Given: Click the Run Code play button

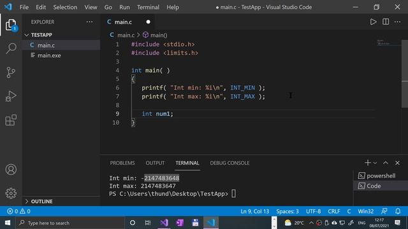Looking at the screenshot, I should [x=373, y=22].
